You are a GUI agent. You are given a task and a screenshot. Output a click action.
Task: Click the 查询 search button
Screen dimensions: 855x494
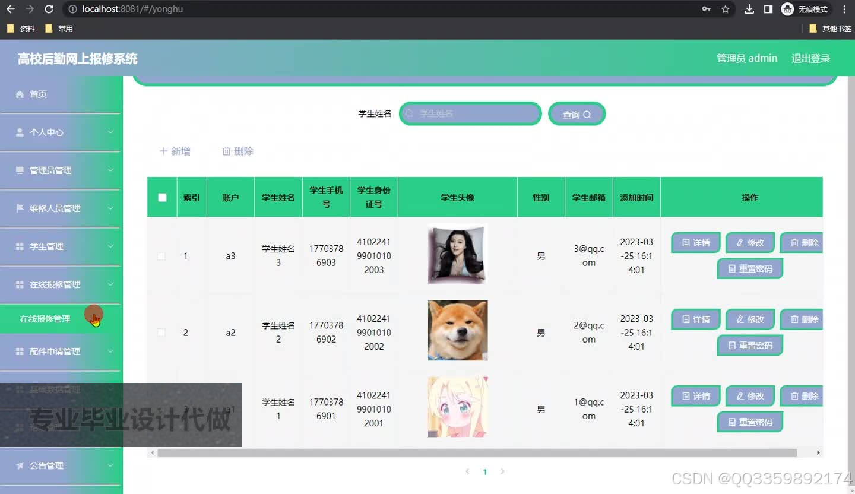577,114
